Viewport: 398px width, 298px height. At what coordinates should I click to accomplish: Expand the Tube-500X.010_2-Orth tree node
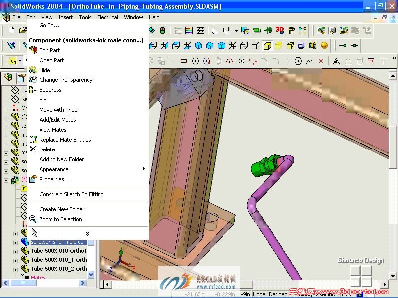tap(15, 270)
